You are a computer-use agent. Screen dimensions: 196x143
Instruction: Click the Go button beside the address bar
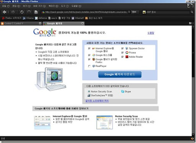click(x=134, y=12)
